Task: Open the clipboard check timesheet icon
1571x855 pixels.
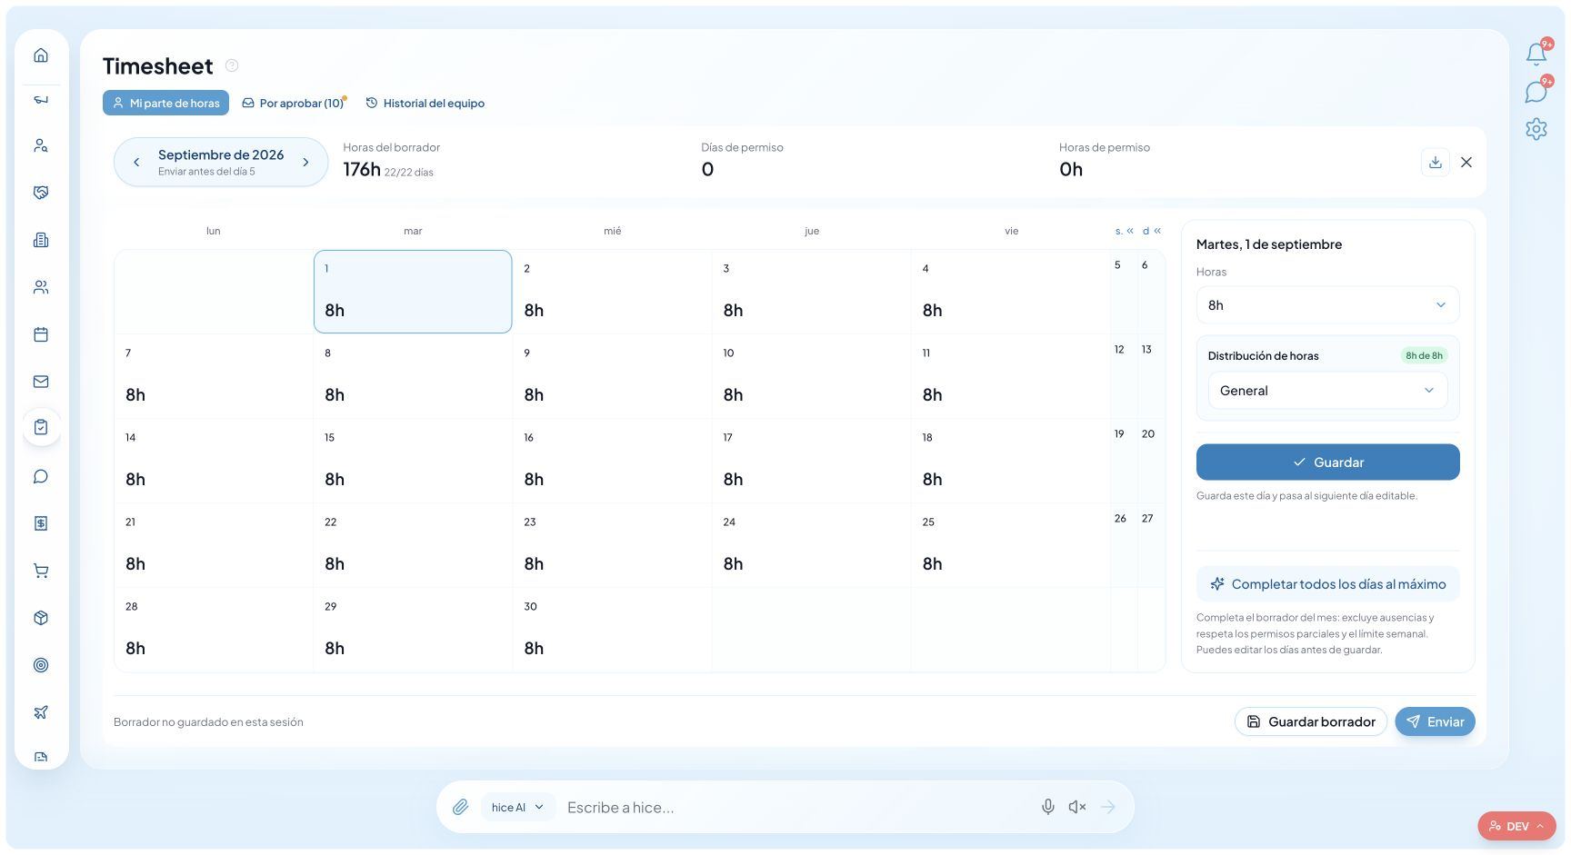Action: [x=41, y=427]
